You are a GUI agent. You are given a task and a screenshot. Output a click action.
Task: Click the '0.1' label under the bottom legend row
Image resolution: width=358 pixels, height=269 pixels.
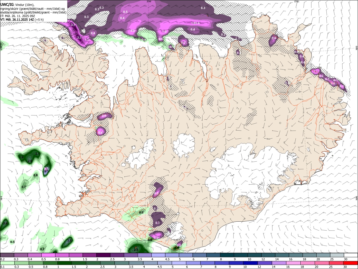point(2,267)
